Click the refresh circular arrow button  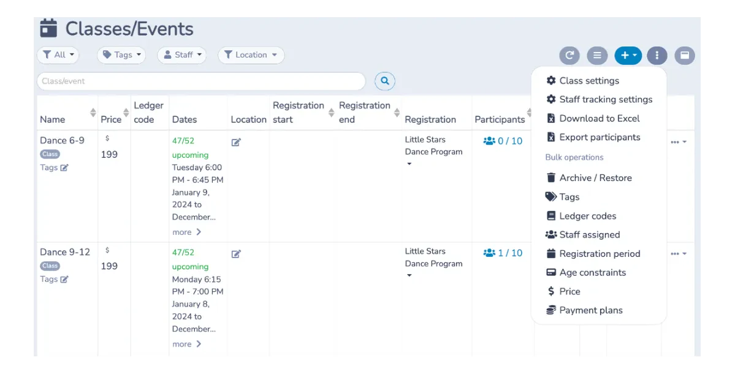(569, 55)
